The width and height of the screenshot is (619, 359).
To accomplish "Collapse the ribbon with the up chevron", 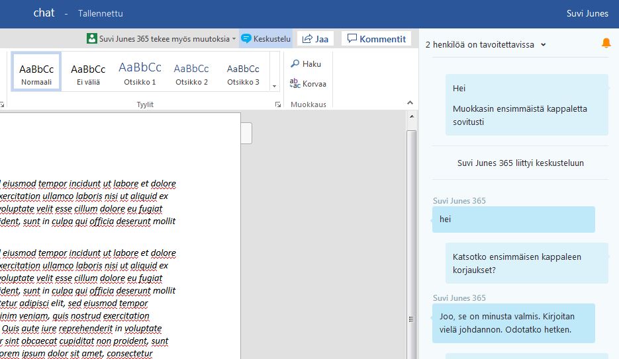I will pos(410,103).
